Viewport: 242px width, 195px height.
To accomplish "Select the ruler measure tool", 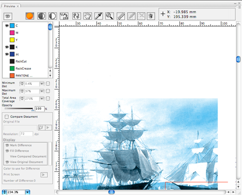I will coord(121,16).
